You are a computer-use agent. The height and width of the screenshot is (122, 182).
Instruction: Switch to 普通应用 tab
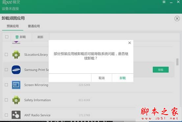34,26
